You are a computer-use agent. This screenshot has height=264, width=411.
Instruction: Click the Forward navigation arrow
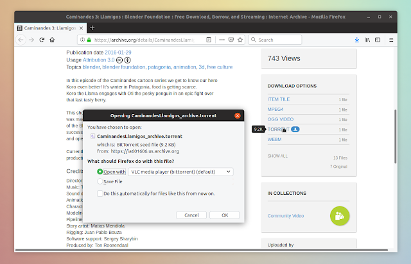pos(31,40)
